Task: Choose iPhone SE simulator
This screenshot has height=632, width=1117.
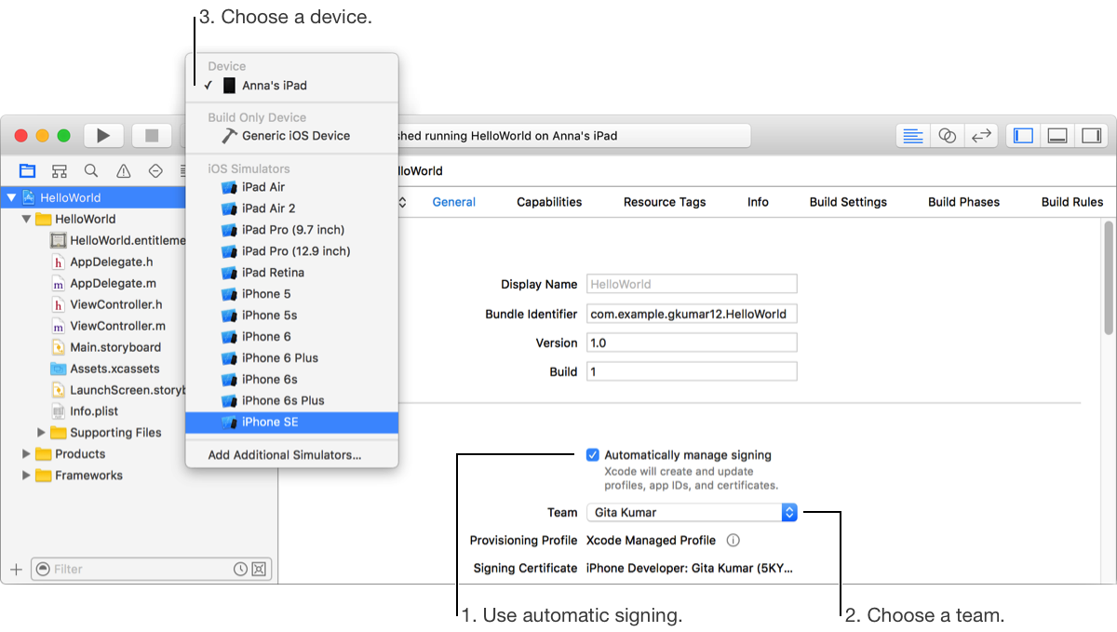Action: pyautogui.click(x=292, y=423)
